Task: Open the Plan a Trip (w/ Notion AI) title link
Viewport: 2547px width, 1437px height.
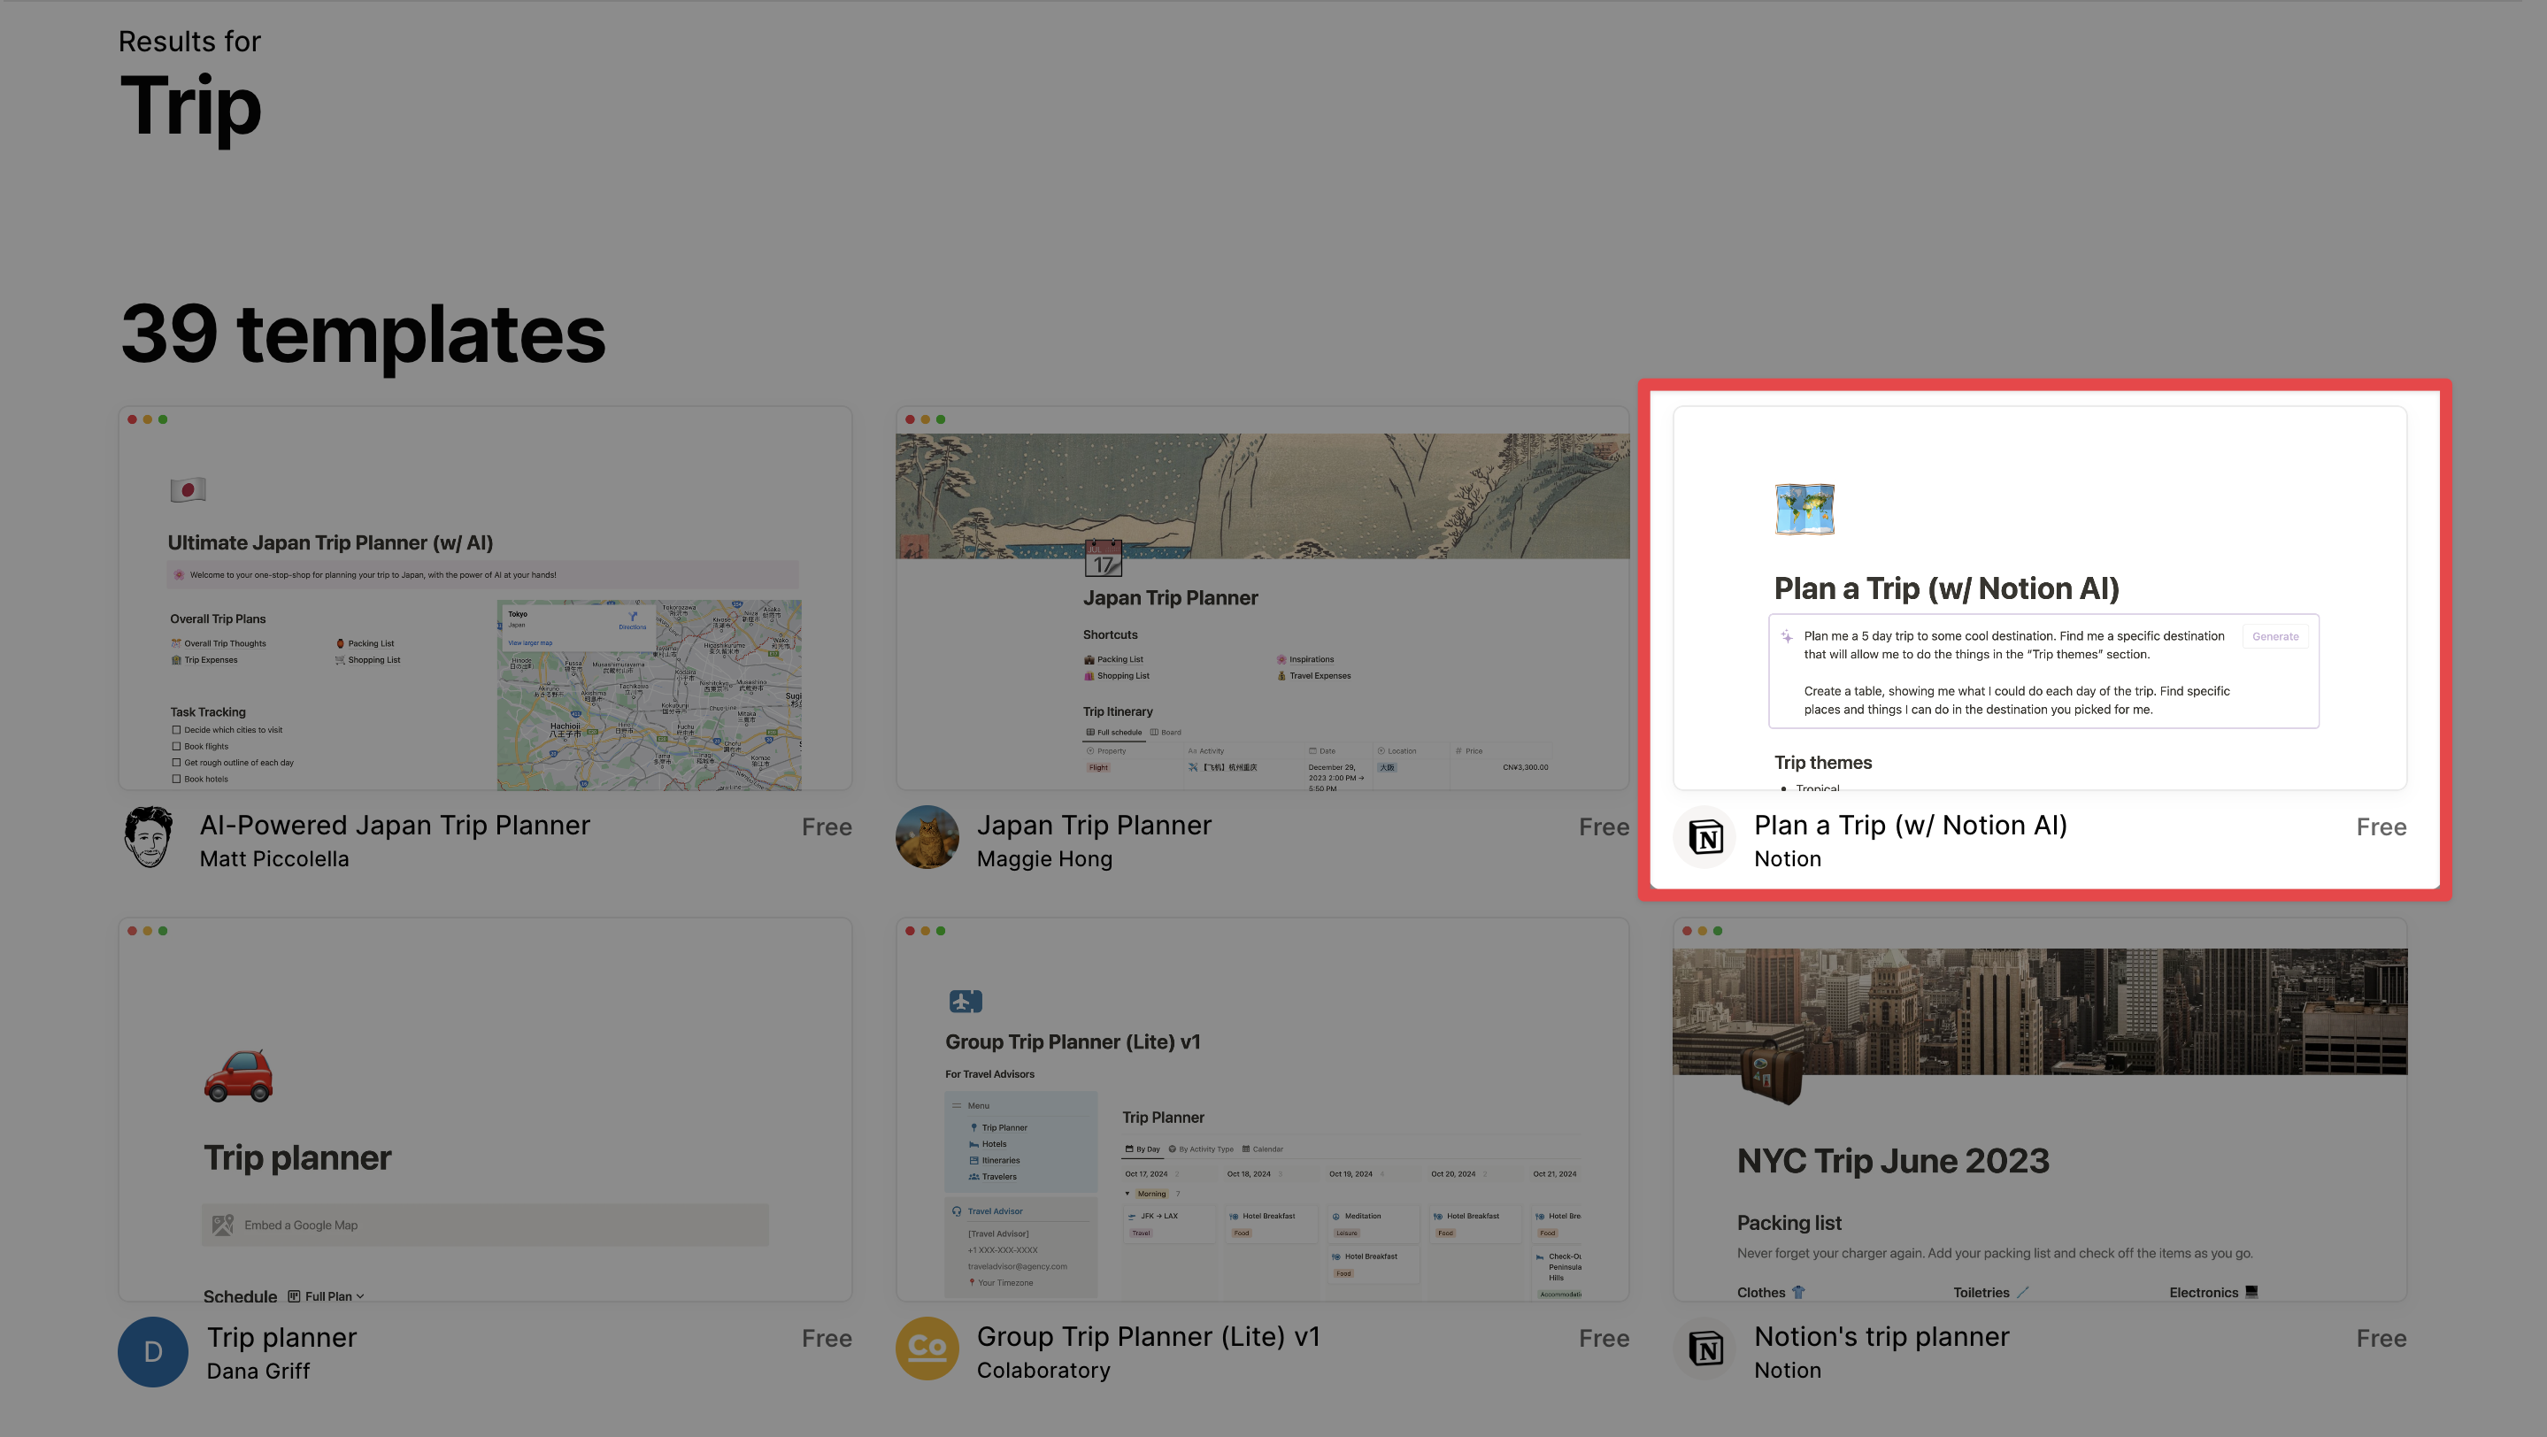Action: point(1910,826)
